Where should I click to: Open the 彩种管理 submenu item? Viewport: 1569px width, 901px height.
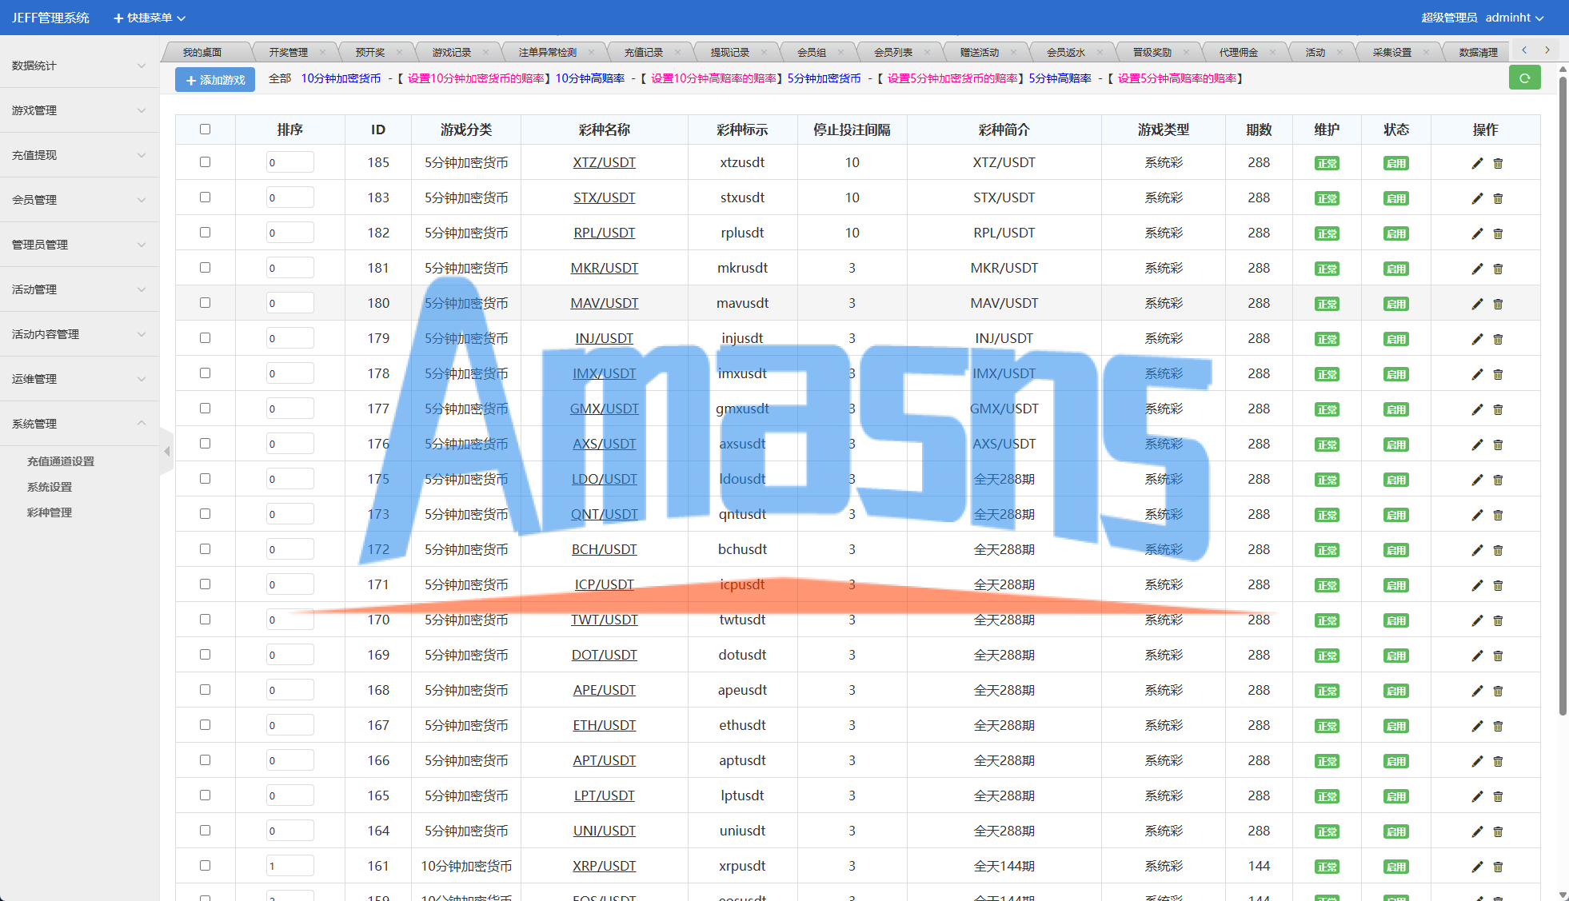tap(50, 512)
